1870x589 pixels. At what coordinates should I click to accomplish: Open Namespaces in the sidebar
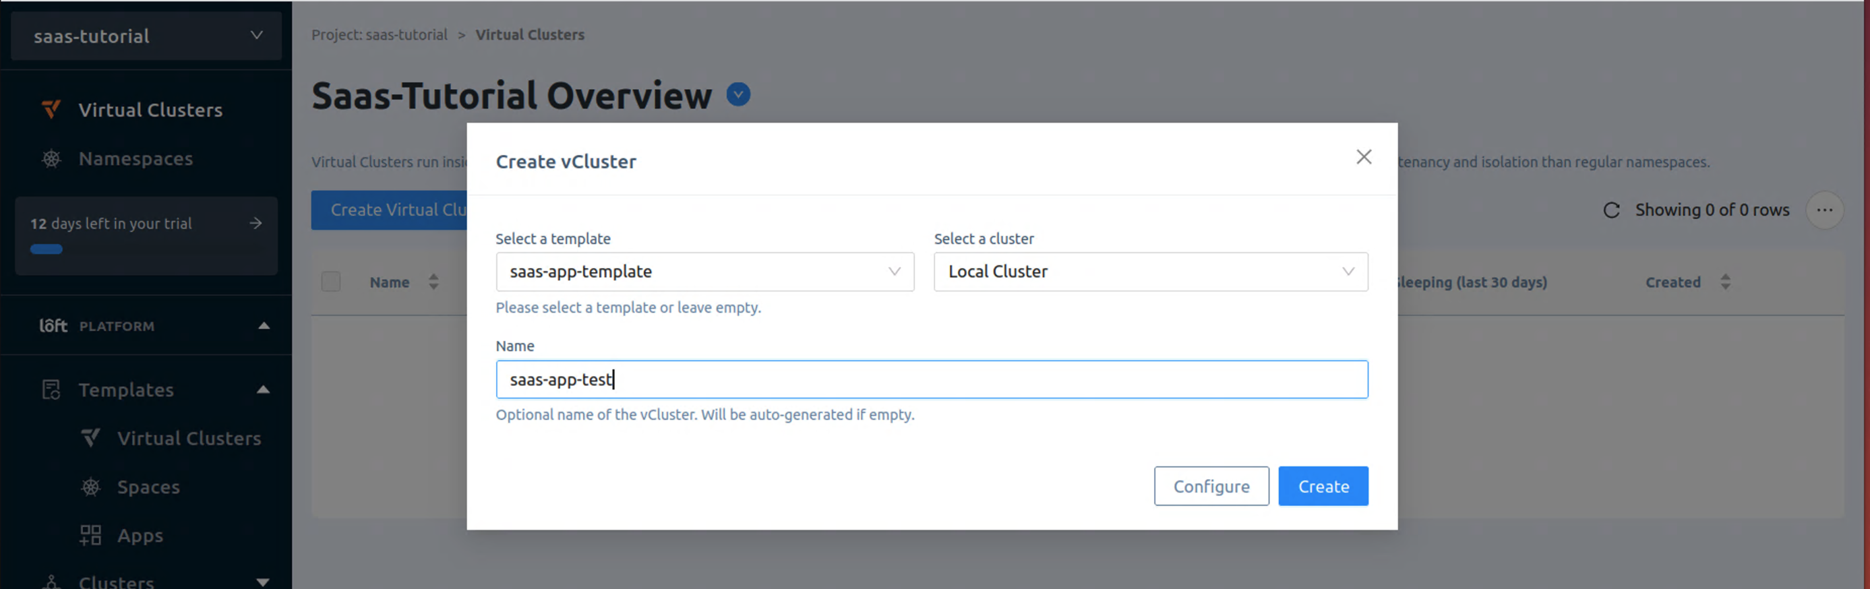[135, 158]
